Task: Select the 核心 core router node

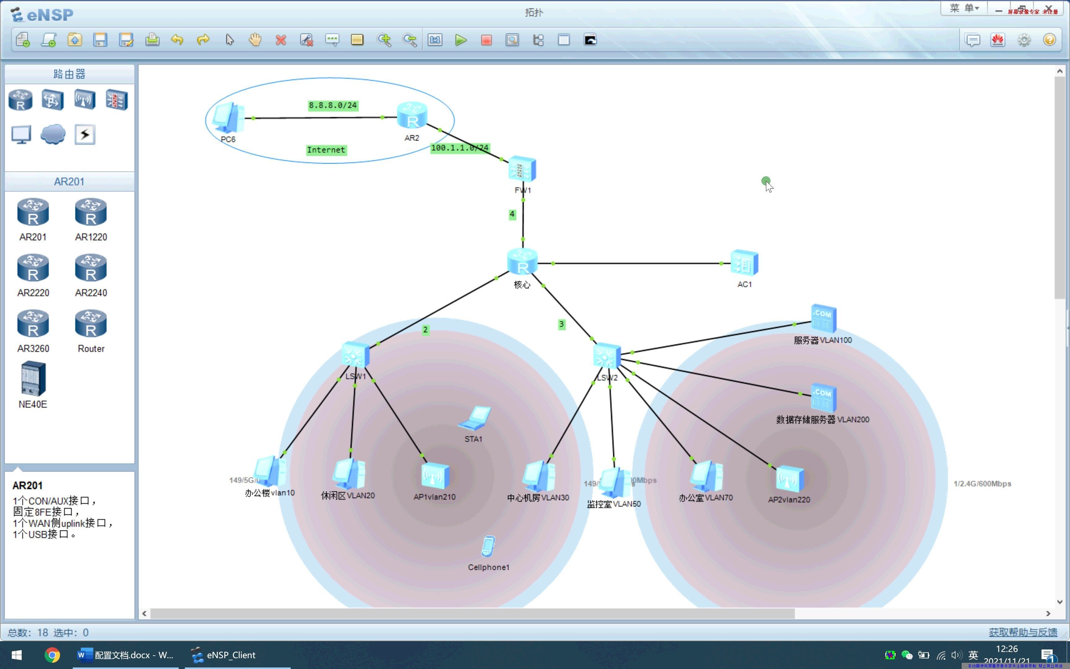Action: click(x=522, y=261)
